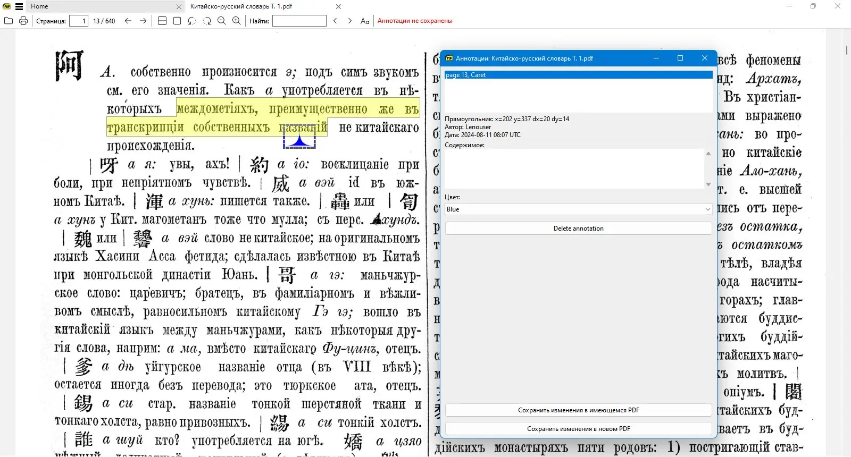Find previous search match
The height and width of the screenshot is (457, 851).
tap(335, 21)
